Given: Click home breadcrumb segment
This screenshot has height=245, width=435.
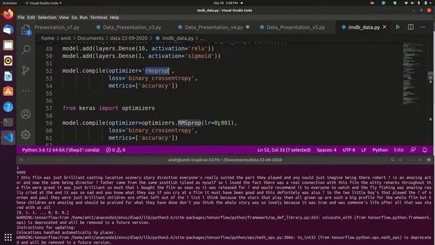Looking at the screenshot, I should [x=48, y=38].
